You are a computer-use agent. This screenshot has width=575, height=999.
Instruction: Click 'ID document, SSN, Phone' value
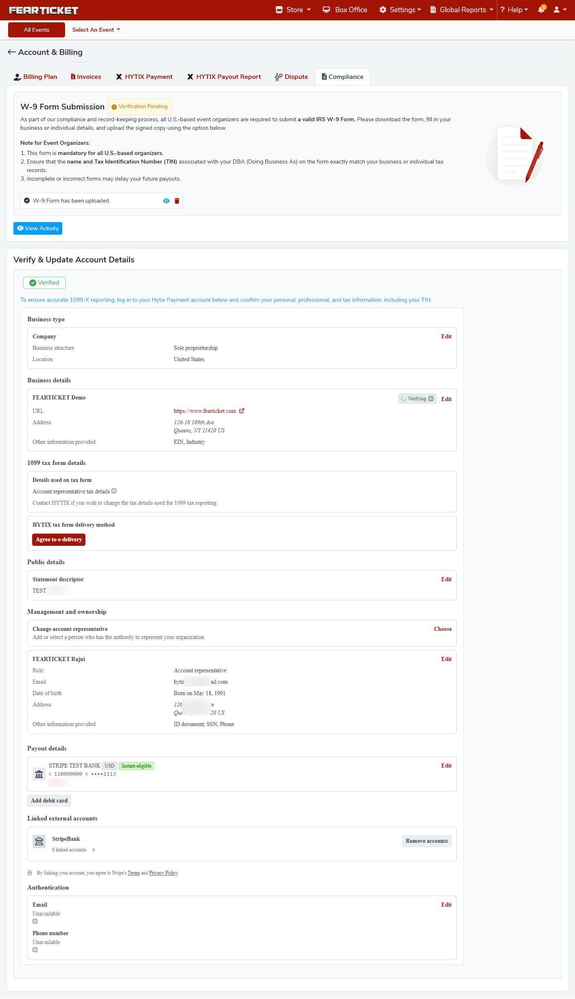tap(204, 724)
